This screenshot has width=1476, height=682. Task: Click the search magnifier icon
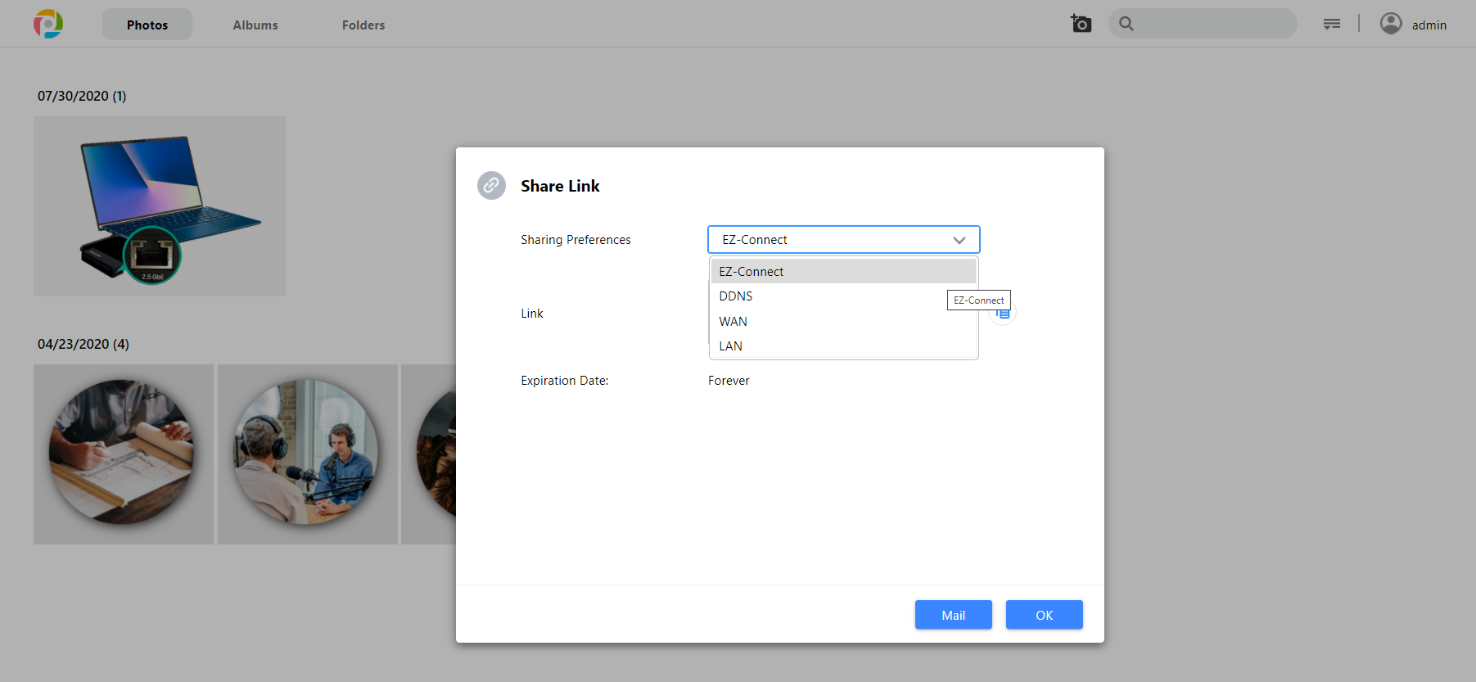coord(1126,24)
